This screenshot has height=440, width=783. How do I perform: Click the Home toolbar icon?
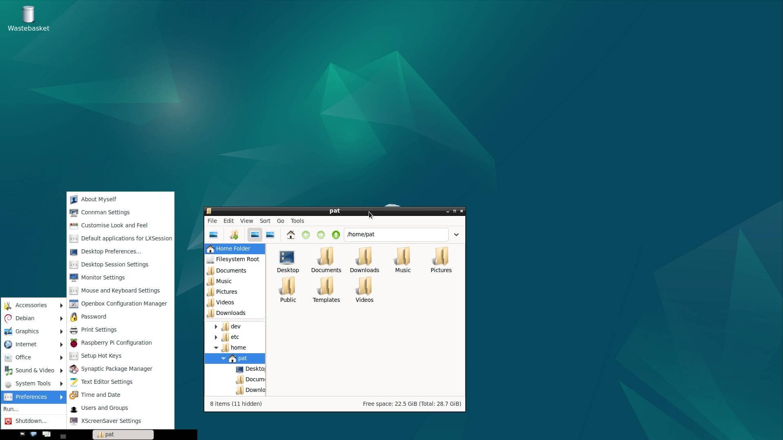click(x=291, y=235)
